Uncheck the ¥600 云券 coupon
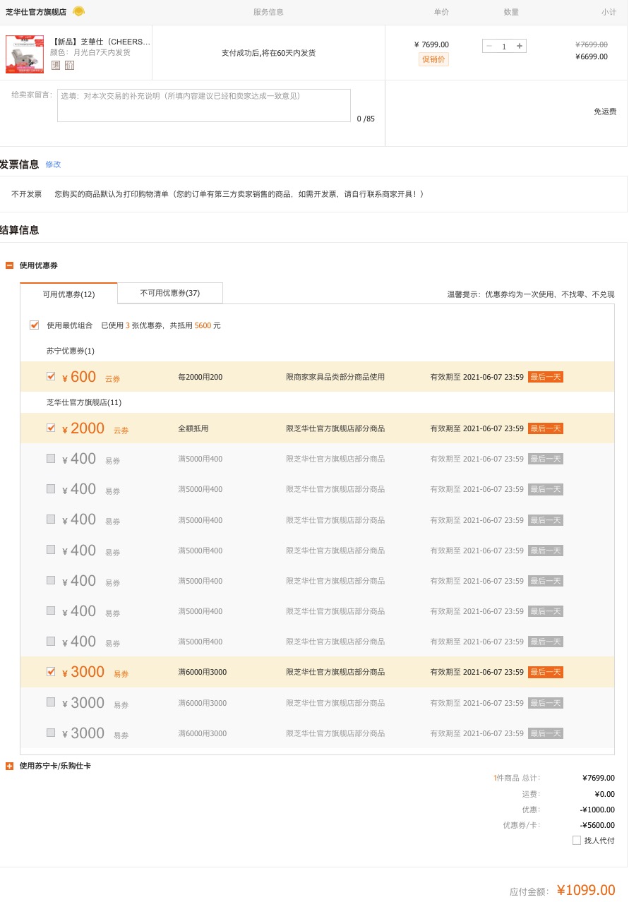The height and width of the screenshot is (902, 629). tap(51, 376)
